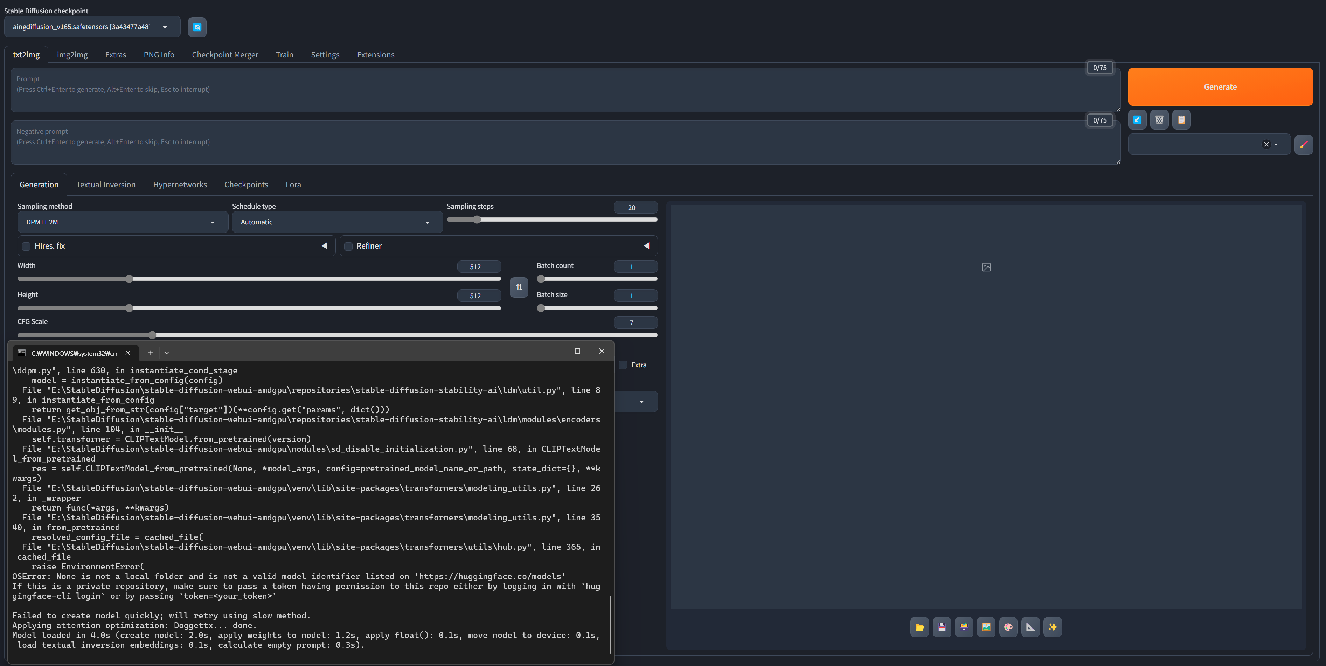Expand the Refiner section arrow
This screenshot has width=1326, height=666.
646,246
